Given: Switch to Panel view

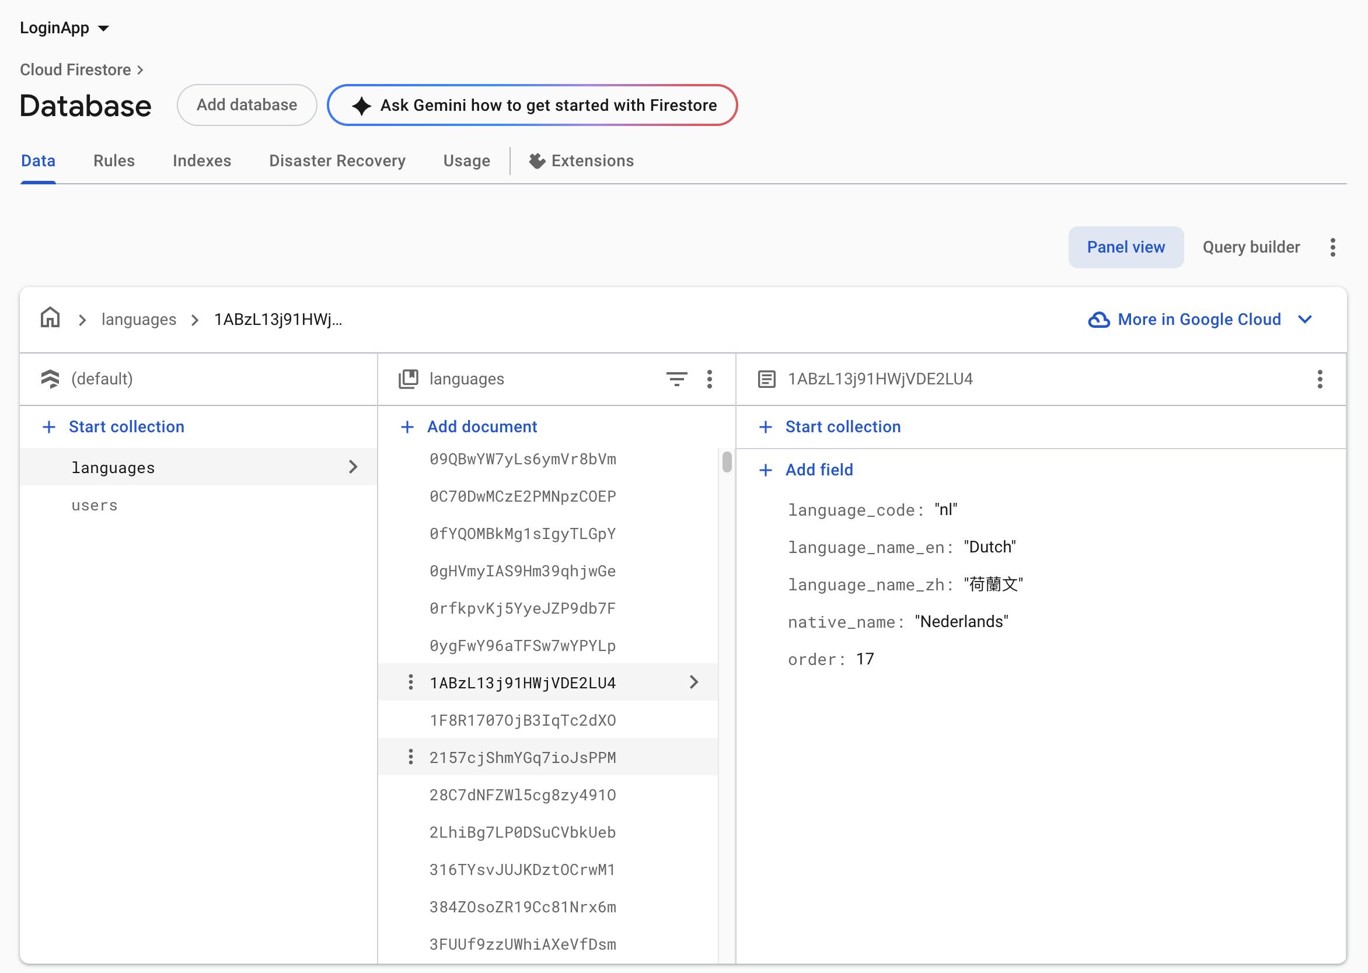Looking at the screenshot, I should coord(1125,247).
